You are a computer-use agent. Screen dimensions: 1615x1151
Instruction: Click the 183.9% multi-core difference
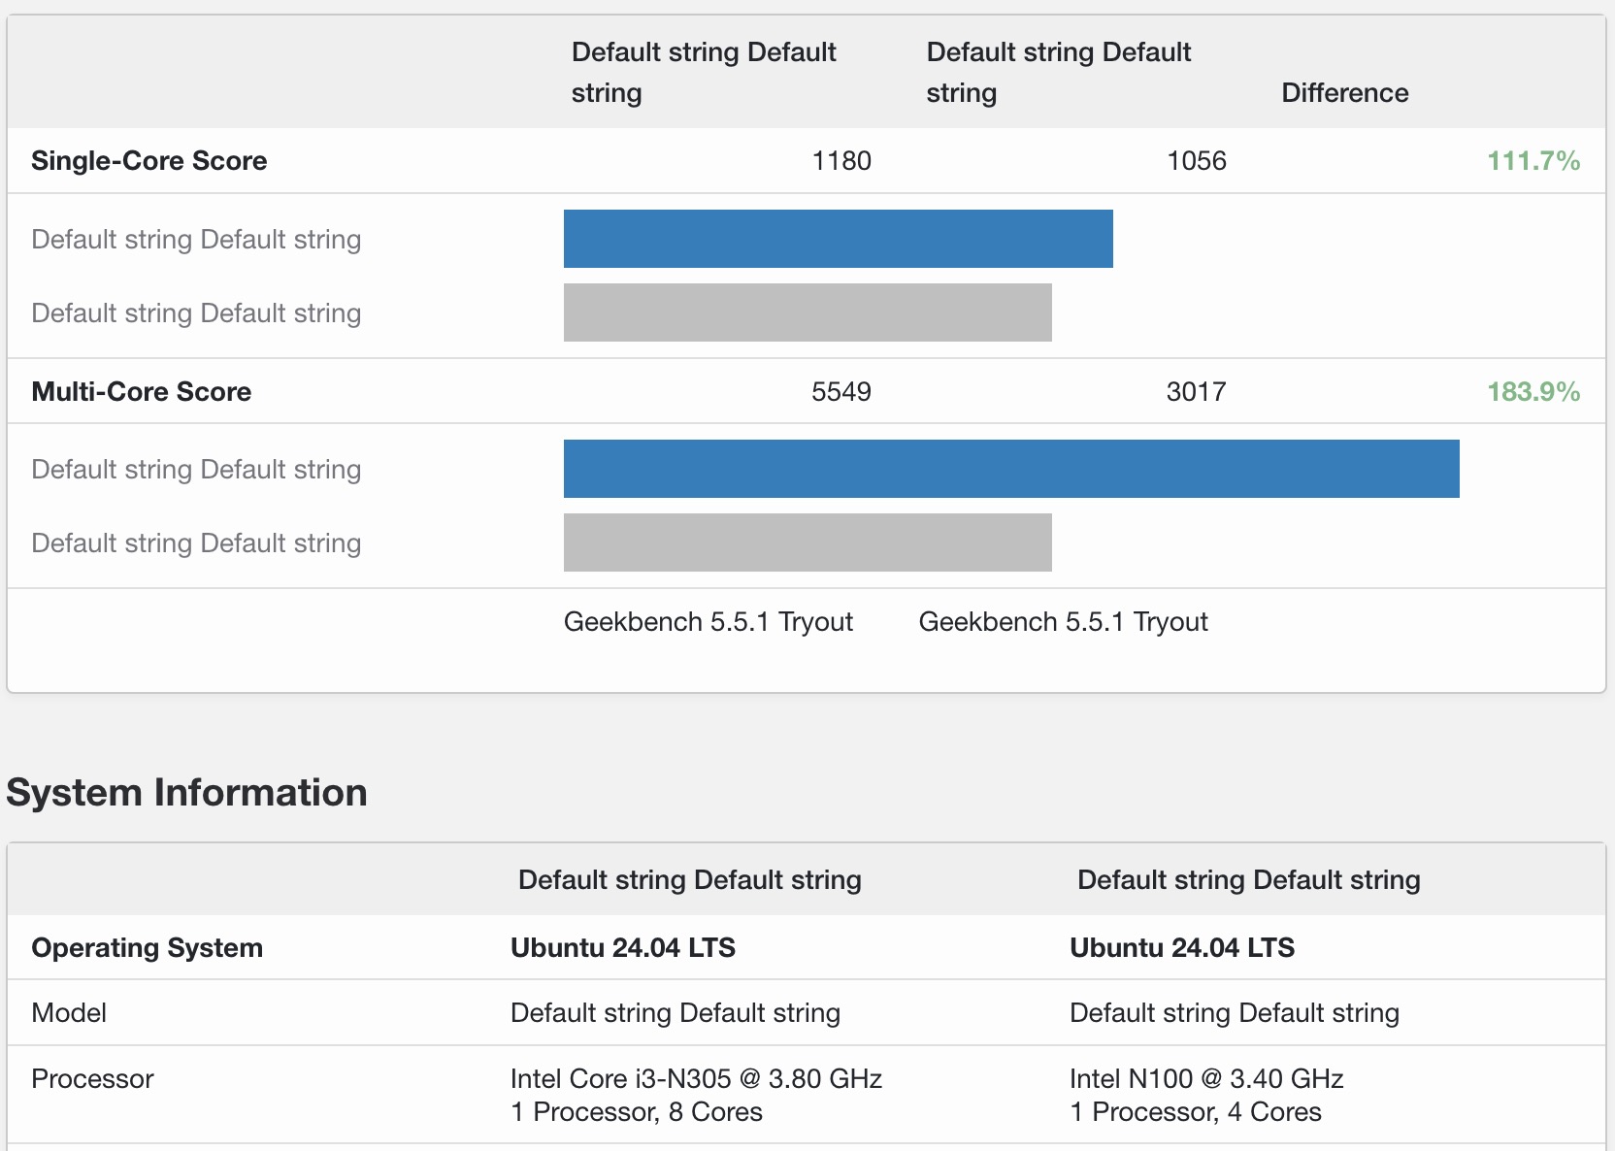1533,392
